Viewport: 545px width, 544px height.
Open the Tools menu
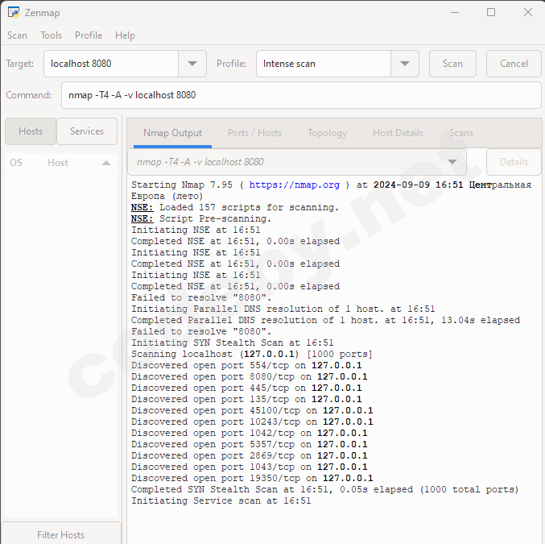pyautogui.click(x=52, y=35)
